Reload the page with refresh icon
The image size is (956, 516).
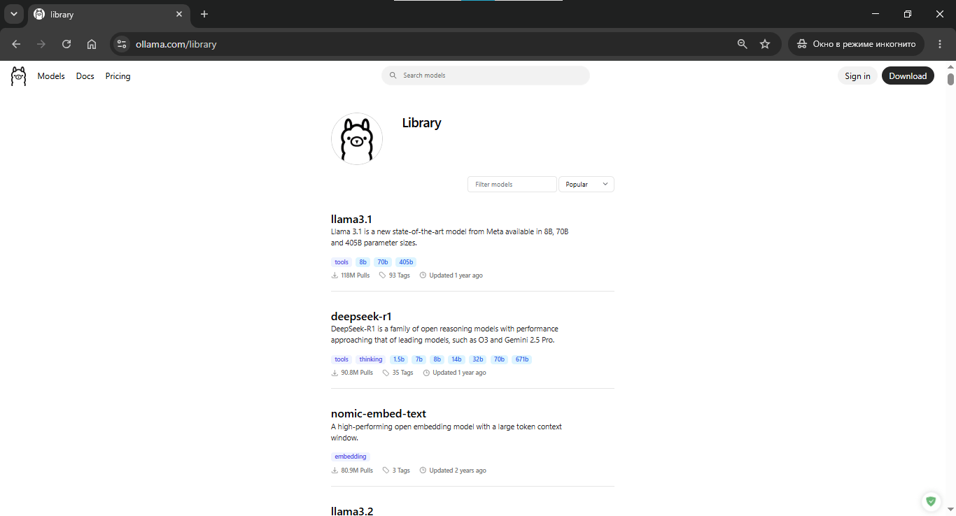(66, 44)
